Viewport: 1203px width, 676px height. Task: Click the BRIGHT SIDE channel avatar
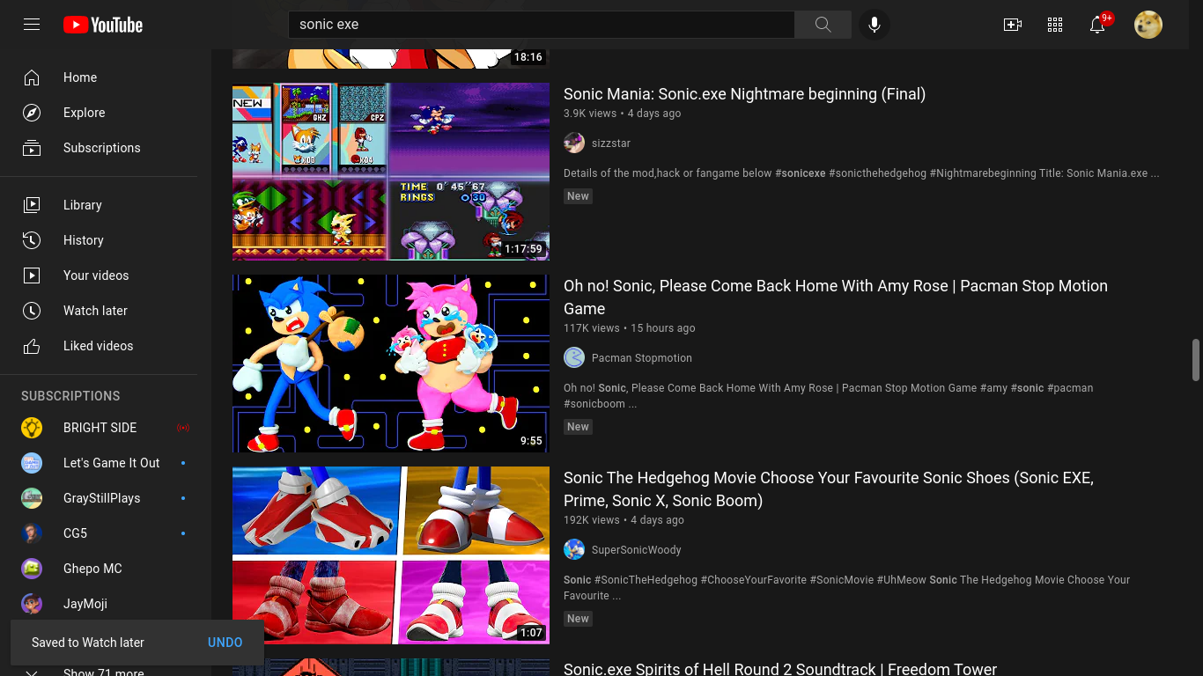(32, 428)
